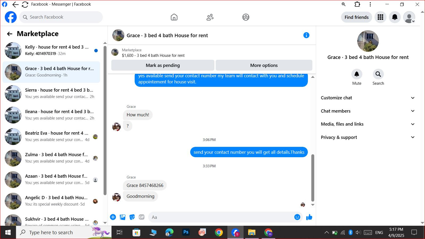Open the account profile menu avatar
Image resolution: width=425 pixels, height=239 pixels.
point(409,17)
